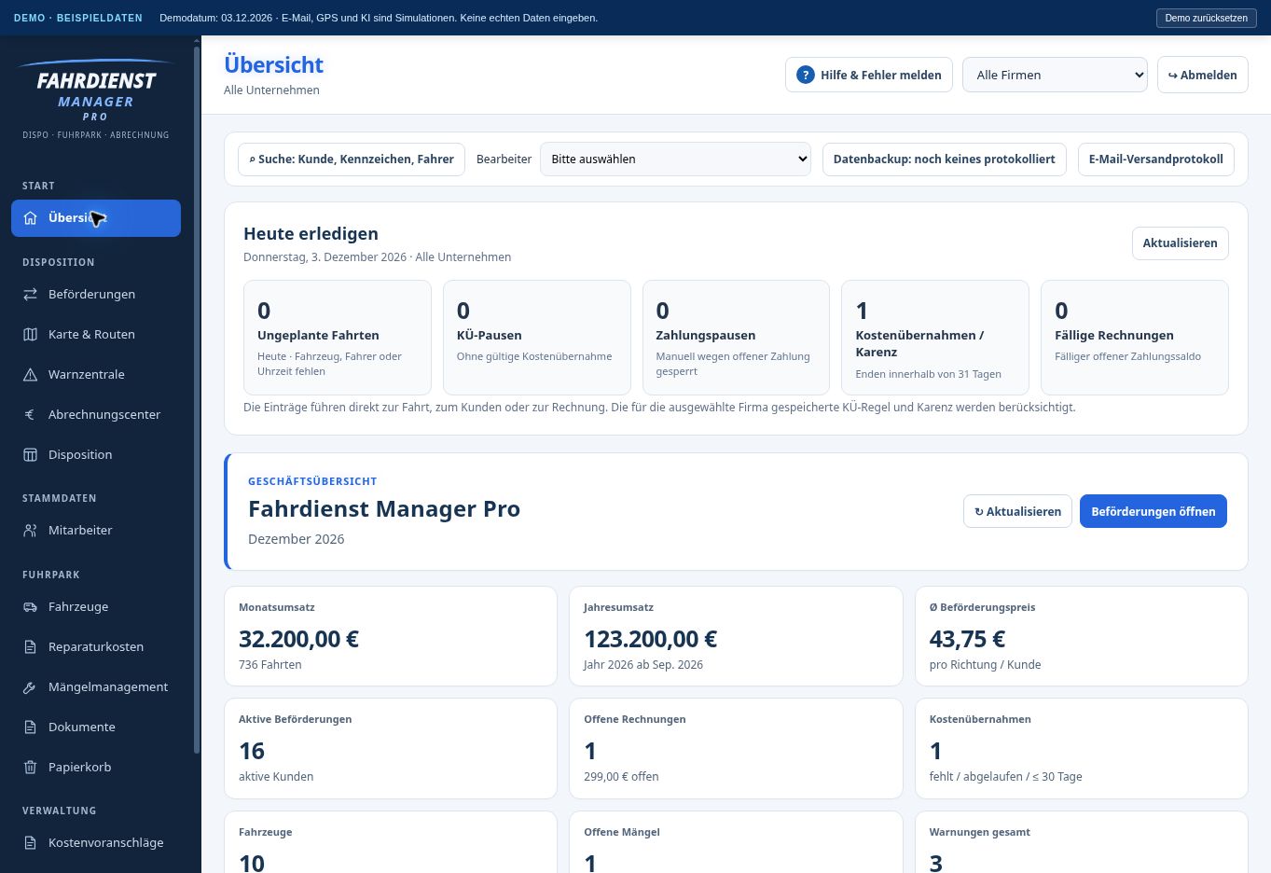This screenshot has width=1271, height=873.
Task: Click the Ø Beförderungspreis 43,75 € tile
Action: 1082,636
